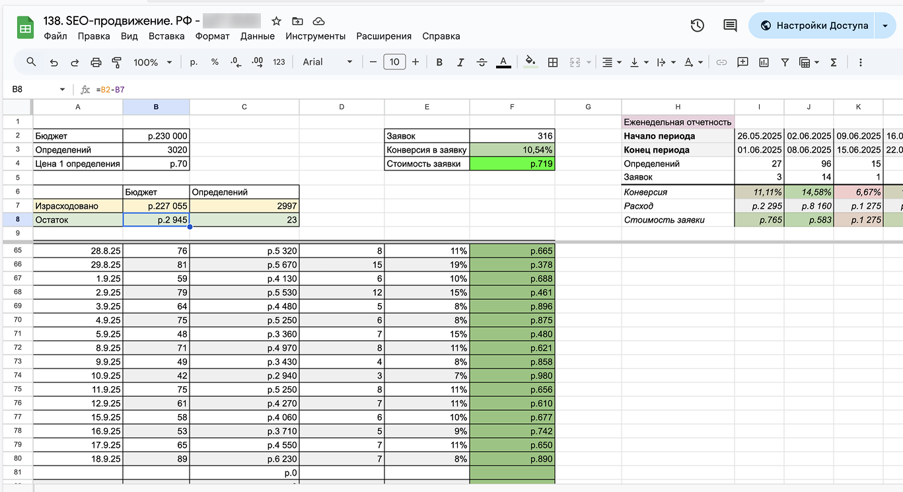Click increase font size plus button
This screenshot has width=903, height=492.
coord(415,62)
